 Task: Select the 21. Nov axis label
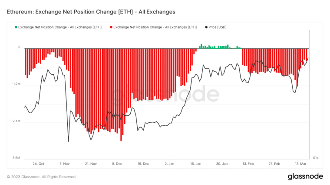(x=91, y=164)
